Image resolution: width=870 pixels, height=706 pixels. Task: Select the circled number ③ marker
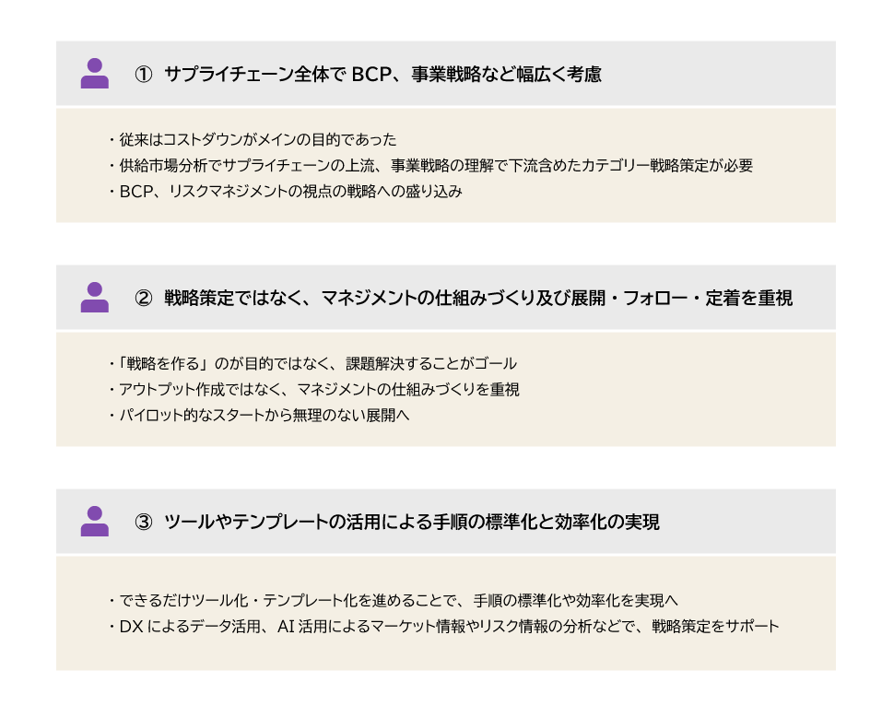143,523
